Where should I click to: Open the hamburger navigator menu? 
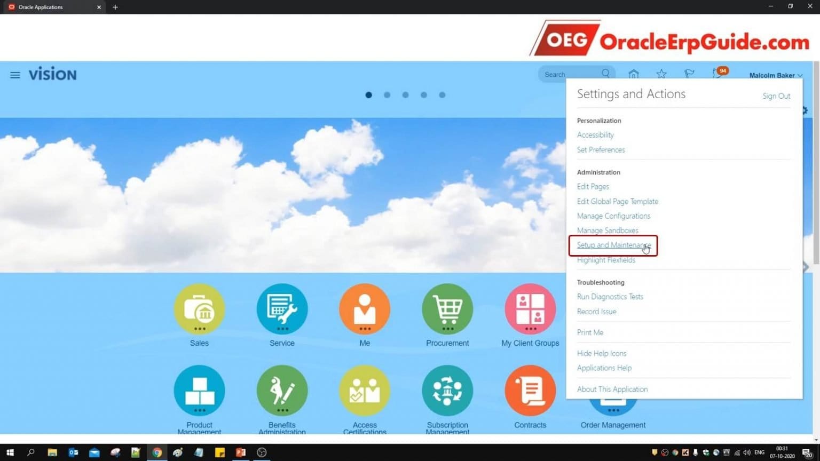click(15, 75)
